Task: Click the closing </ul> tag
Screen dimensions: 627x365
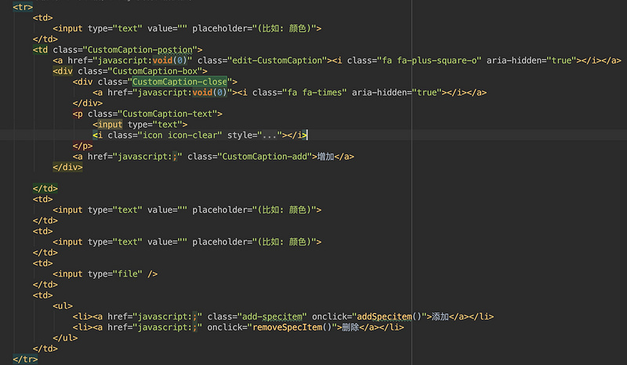Action: coord(65,338)
